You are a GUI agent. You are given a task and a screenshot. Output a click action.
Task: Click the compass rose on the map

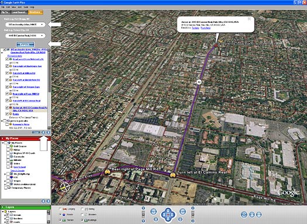pyautogui.click(x=64, y=187)
